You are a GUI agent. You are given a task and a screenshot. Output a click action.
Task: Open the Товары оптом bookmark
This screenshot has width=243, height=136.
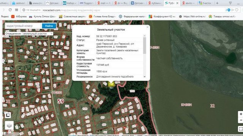(222, 17)
